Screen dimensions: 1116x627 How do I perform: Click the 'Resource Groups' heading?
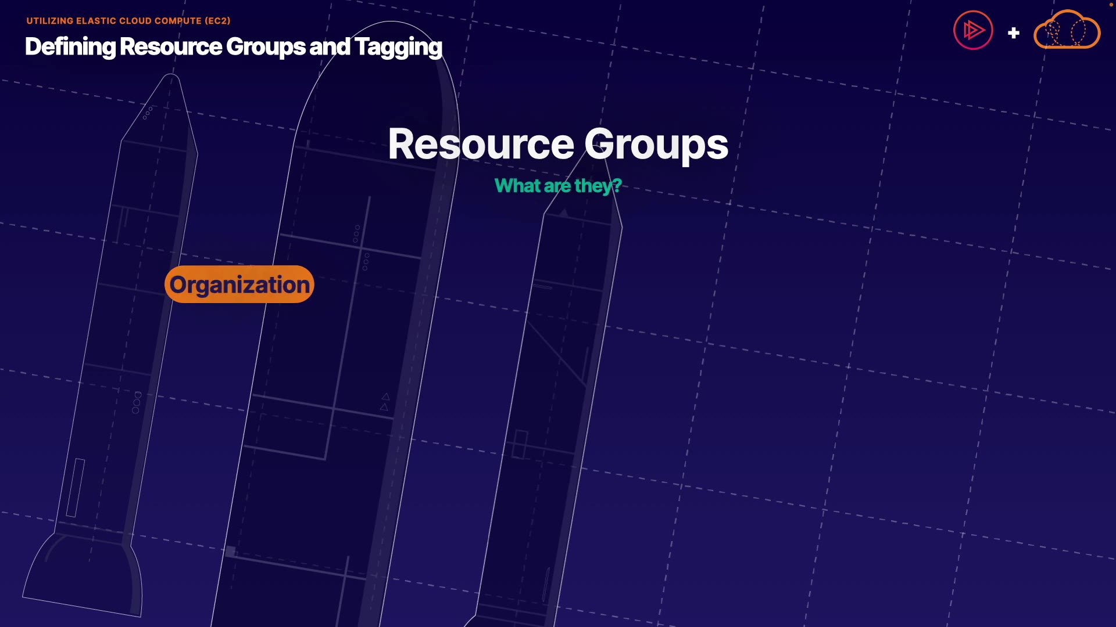tap(558, 144)
